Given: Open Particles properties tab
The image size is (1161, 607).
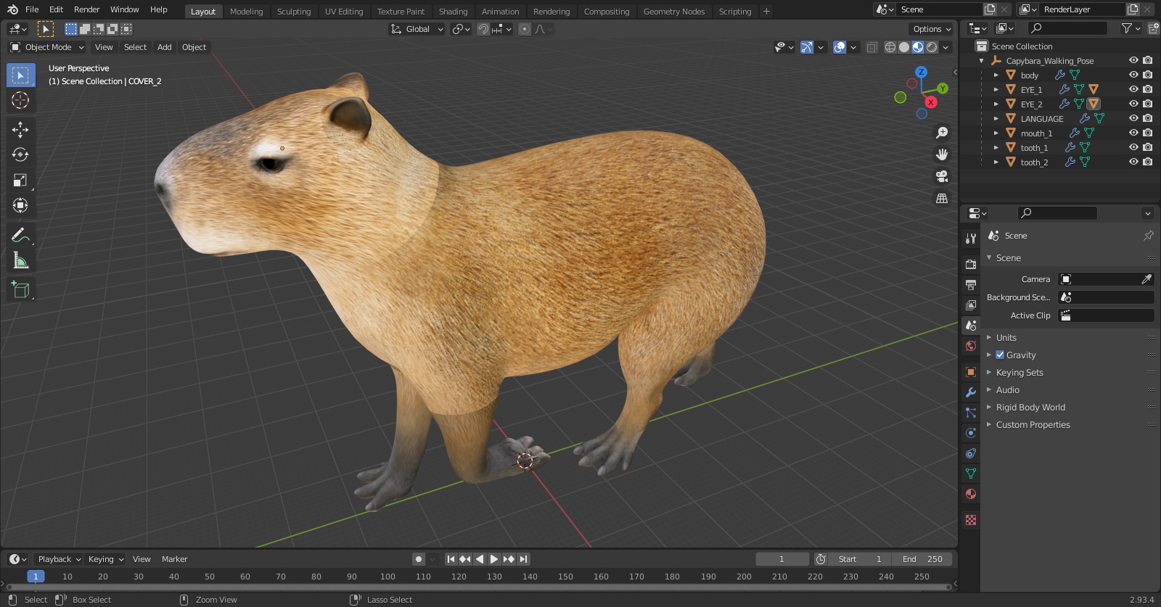Looking at the screenshot, I should [971, 413].
